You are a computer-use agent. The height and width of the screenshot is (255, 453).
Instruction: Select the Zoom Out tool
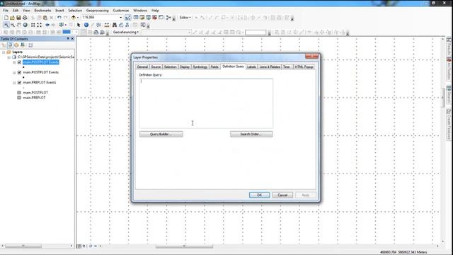point(13,25)
